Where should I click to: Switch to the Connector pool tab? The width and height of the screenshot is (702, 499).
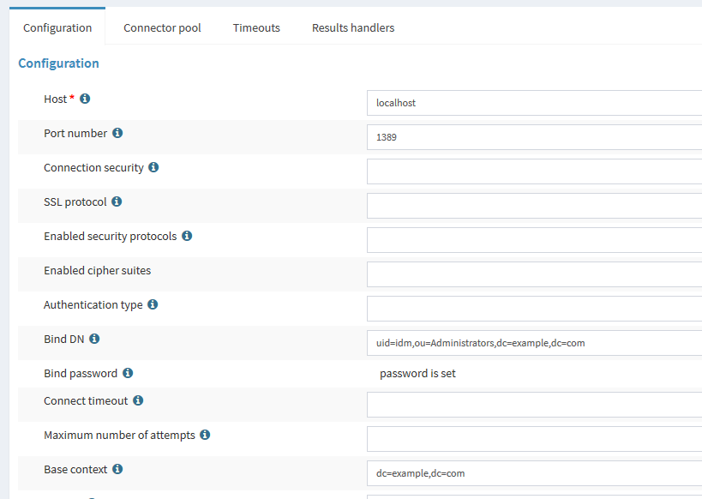(162, 27)
